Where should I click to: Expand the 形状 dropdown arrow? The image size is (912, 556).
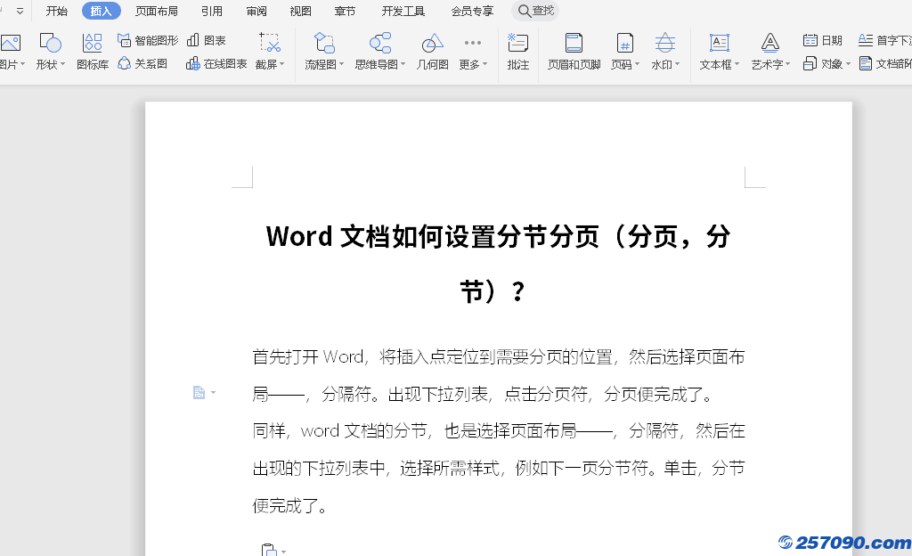pyautogui.click(x=63, y=64)
